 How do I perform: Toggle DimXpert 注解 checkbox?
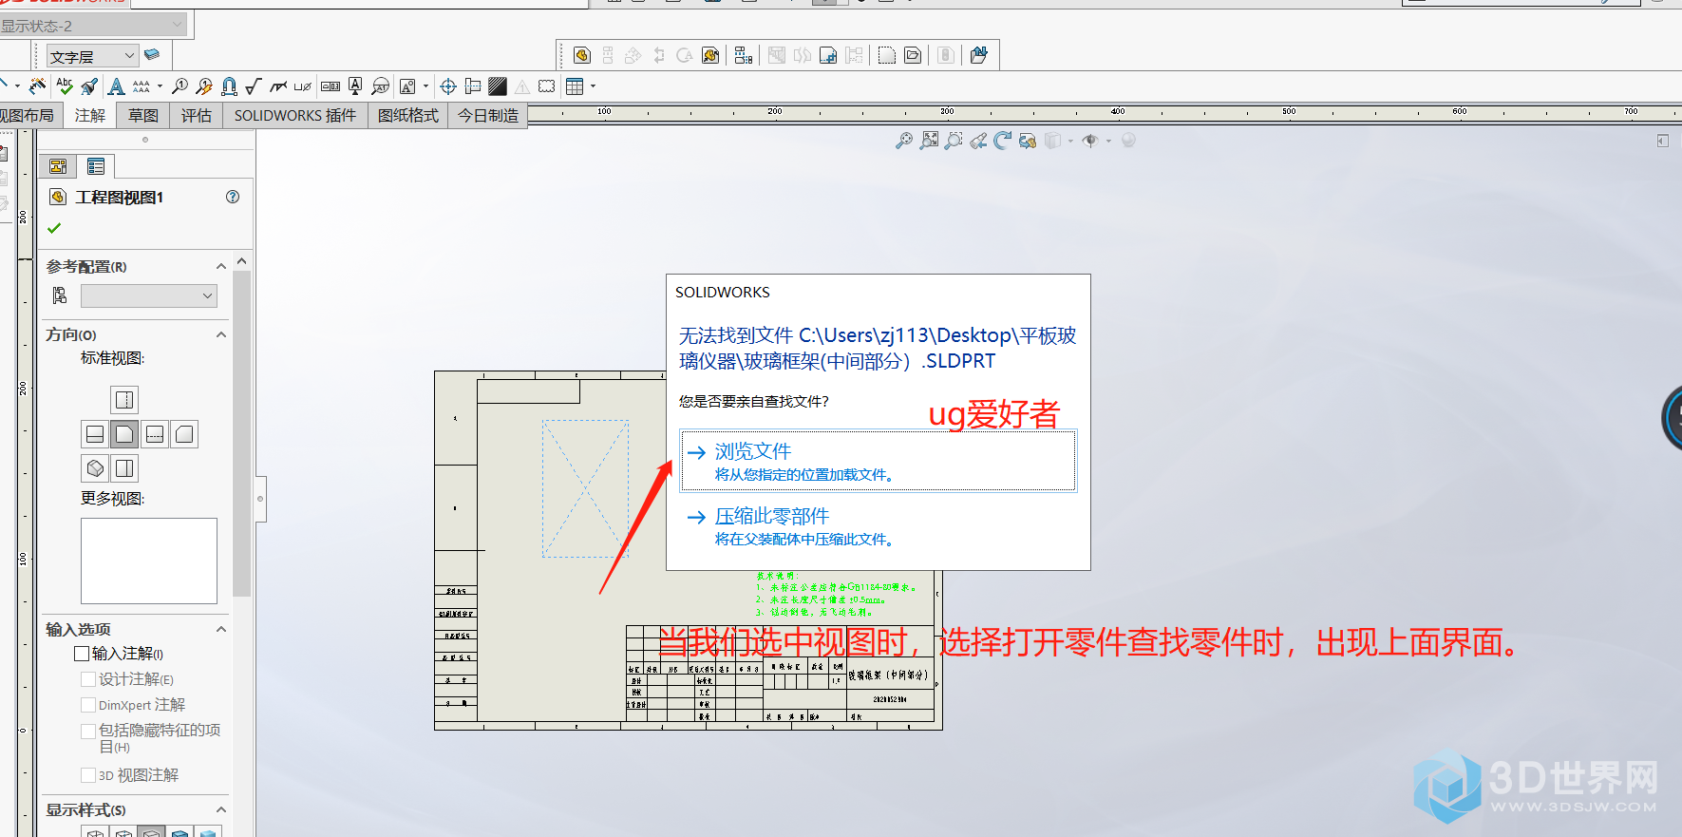(88, 705)
